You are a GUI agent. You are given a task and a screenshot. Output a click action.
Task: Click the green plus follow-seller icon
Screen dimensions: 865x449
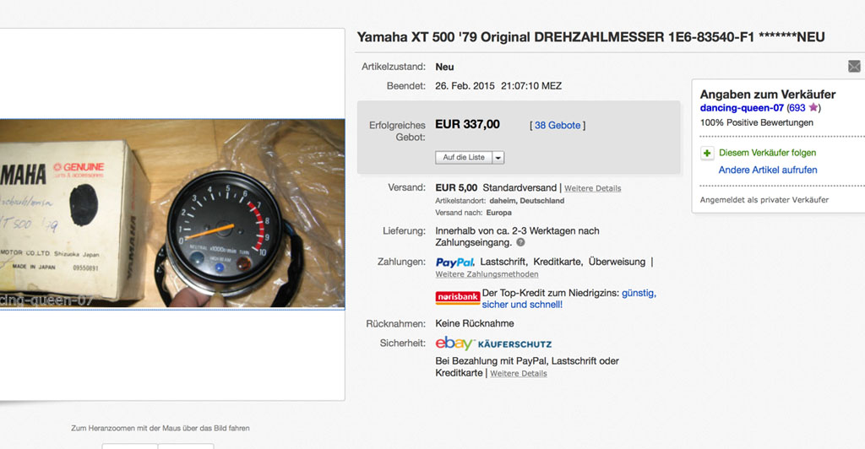pyautogui.click(x=707, y=154)
